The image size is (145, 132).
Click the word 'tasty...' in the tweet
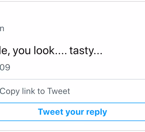[86, 51]
